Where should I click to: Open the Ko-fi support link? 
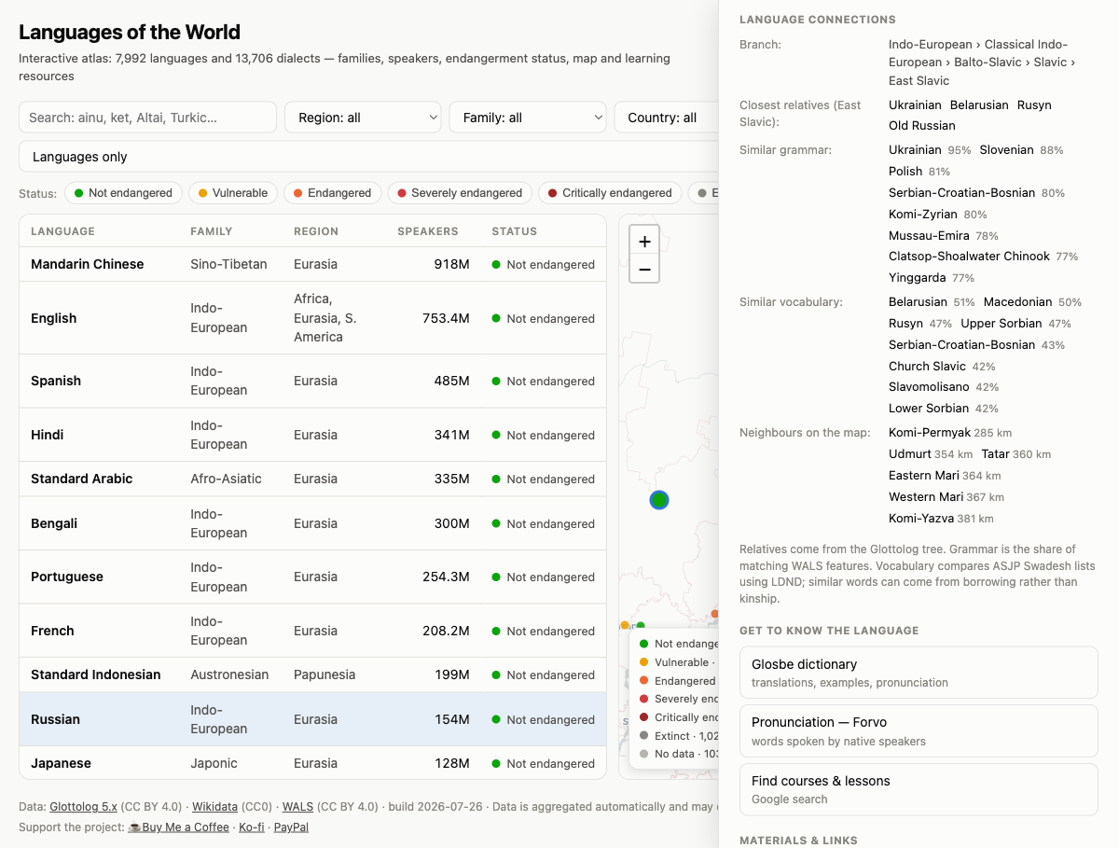coord(252,827)
